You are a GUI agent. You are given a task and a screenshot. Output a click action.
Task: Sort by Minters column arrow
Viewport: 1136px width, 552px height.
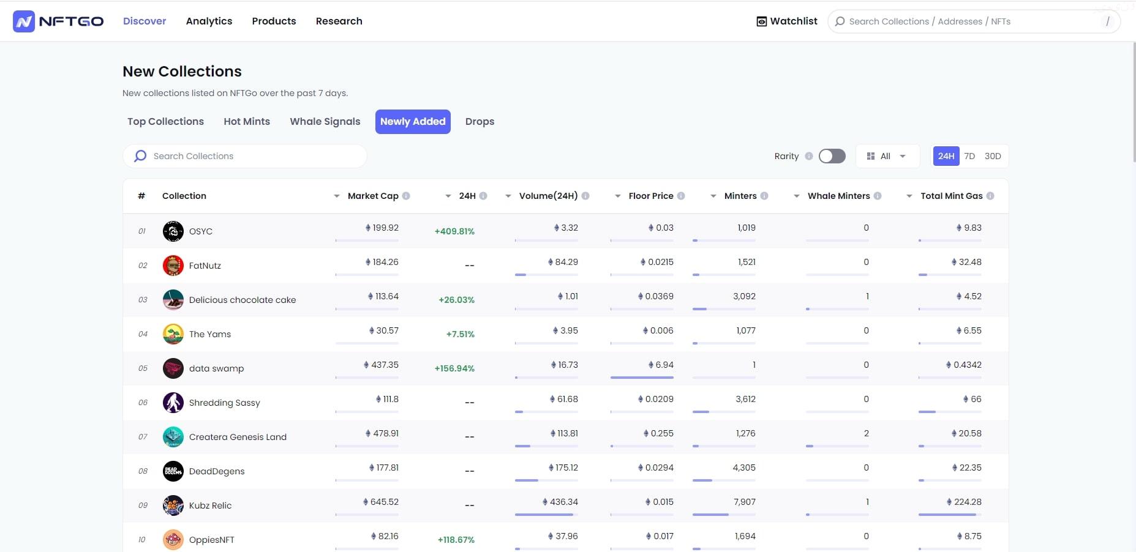coord(713,196)
